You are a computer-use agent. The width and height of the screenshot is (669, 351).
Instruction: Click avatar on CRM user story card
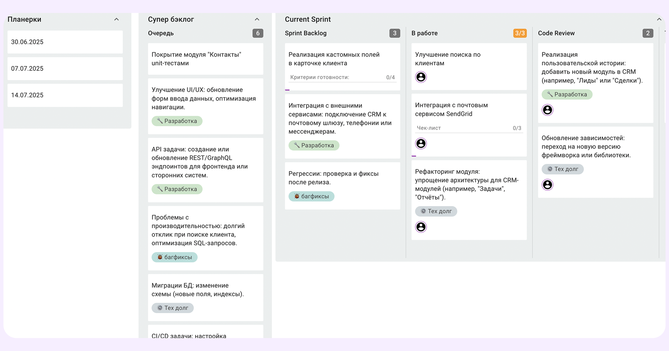point(547,110)
